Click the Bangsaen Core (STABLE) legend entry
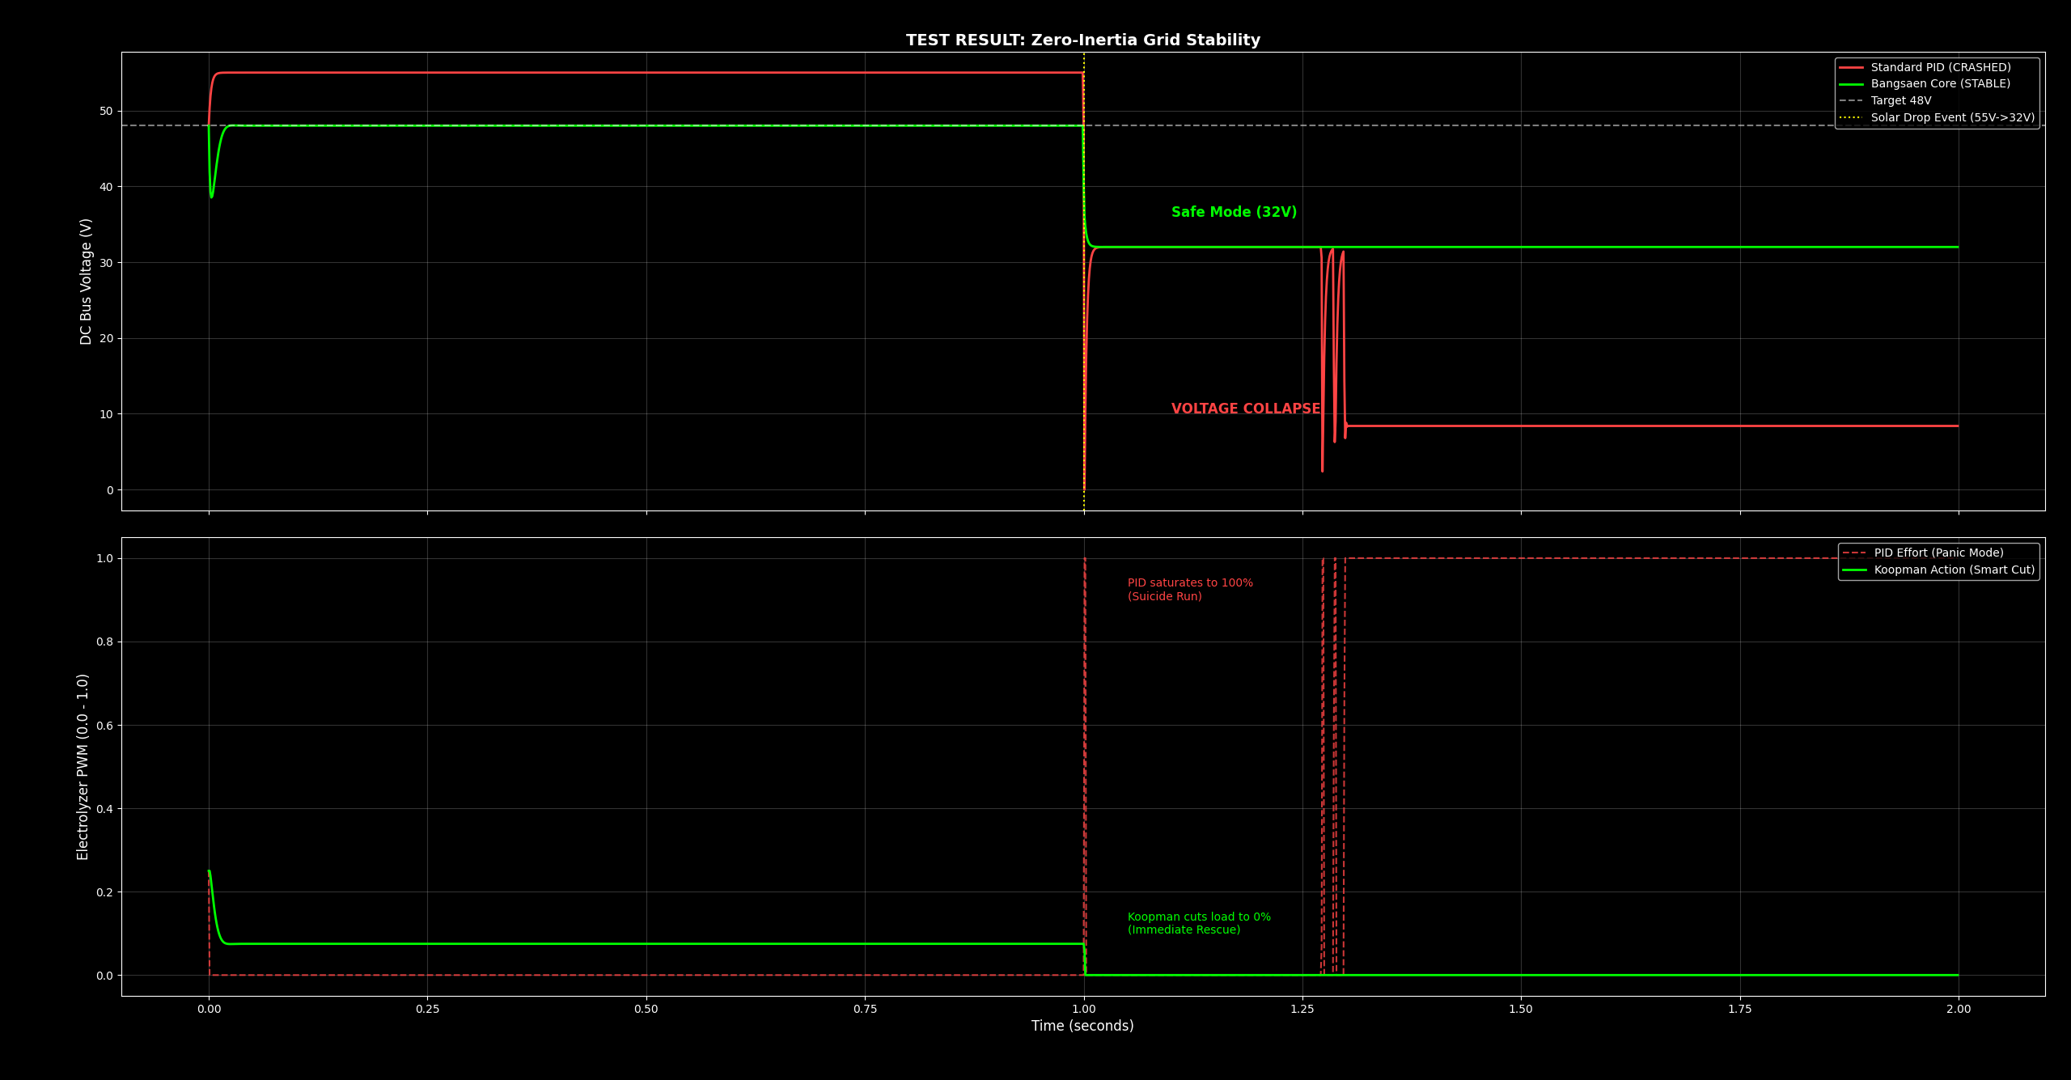The height and width of the screenshot is (1080, 2071). click(x=1940, y=84)
